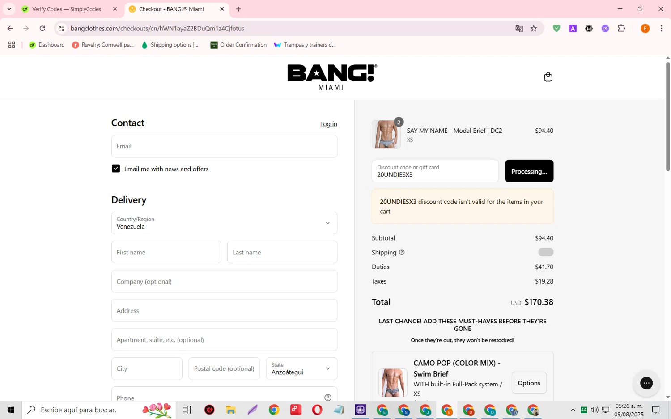Open the Shipping options bookmark
The height and width of the screenshot is (419, 671).
(x=170, y=45)
